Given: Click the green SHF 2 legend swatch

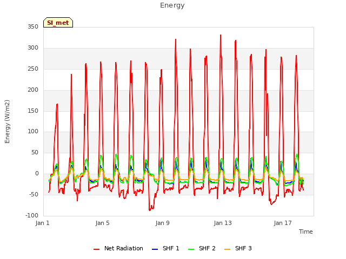Looking at the screenshot, I should click(191, 249).
